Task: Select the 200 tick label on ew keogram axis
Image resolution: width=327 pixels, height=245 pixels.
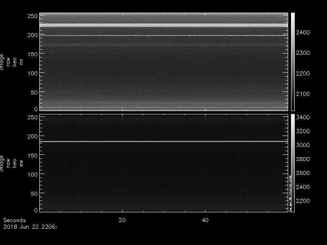Action: (x=33, y=136)
